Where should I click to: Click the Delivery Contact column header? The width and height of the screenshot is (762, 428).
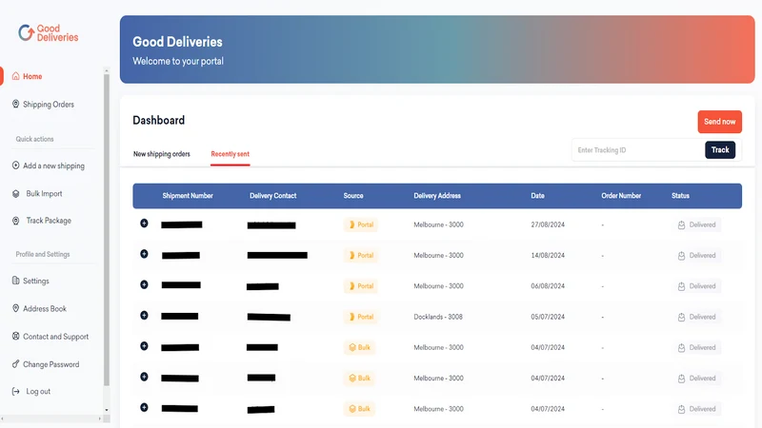click(x=272, y=196)
